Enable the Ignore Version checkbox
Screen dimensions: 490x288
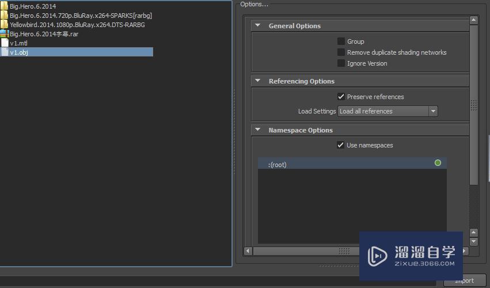341,63
